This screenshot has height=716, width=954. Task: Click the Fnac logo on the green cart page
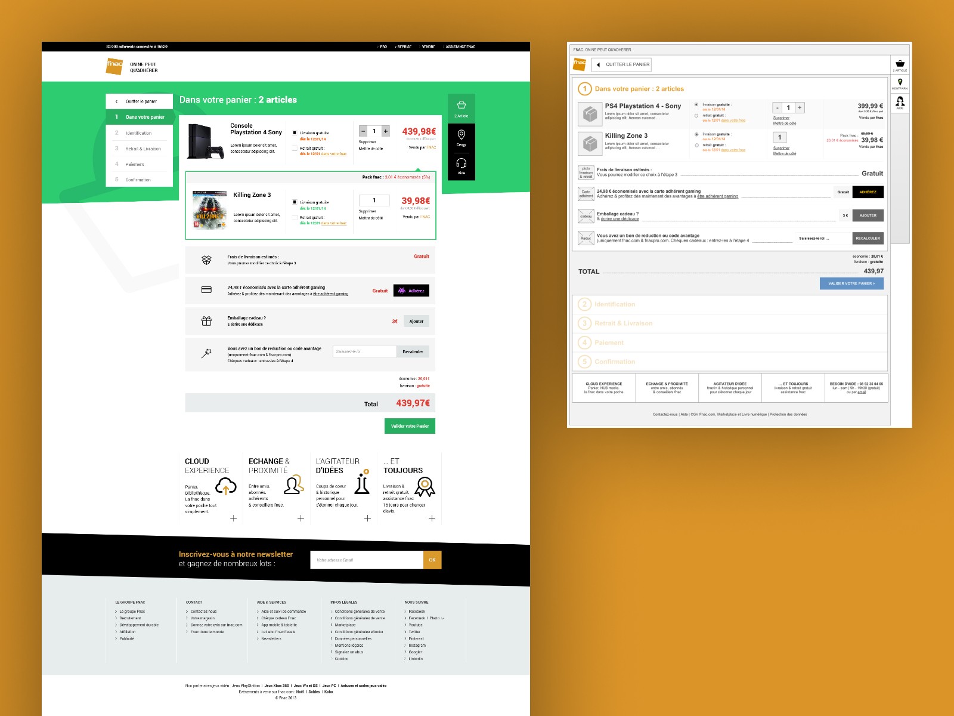coord(114,66)
